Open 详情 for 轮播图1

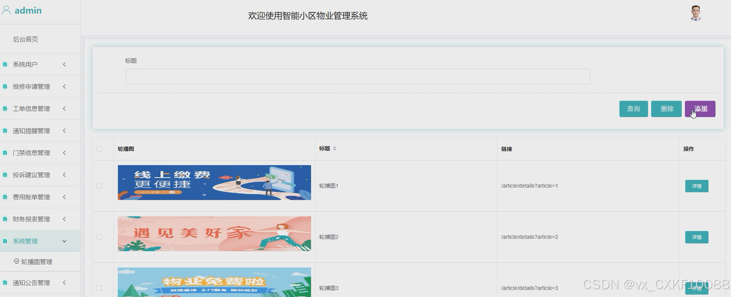697,186
